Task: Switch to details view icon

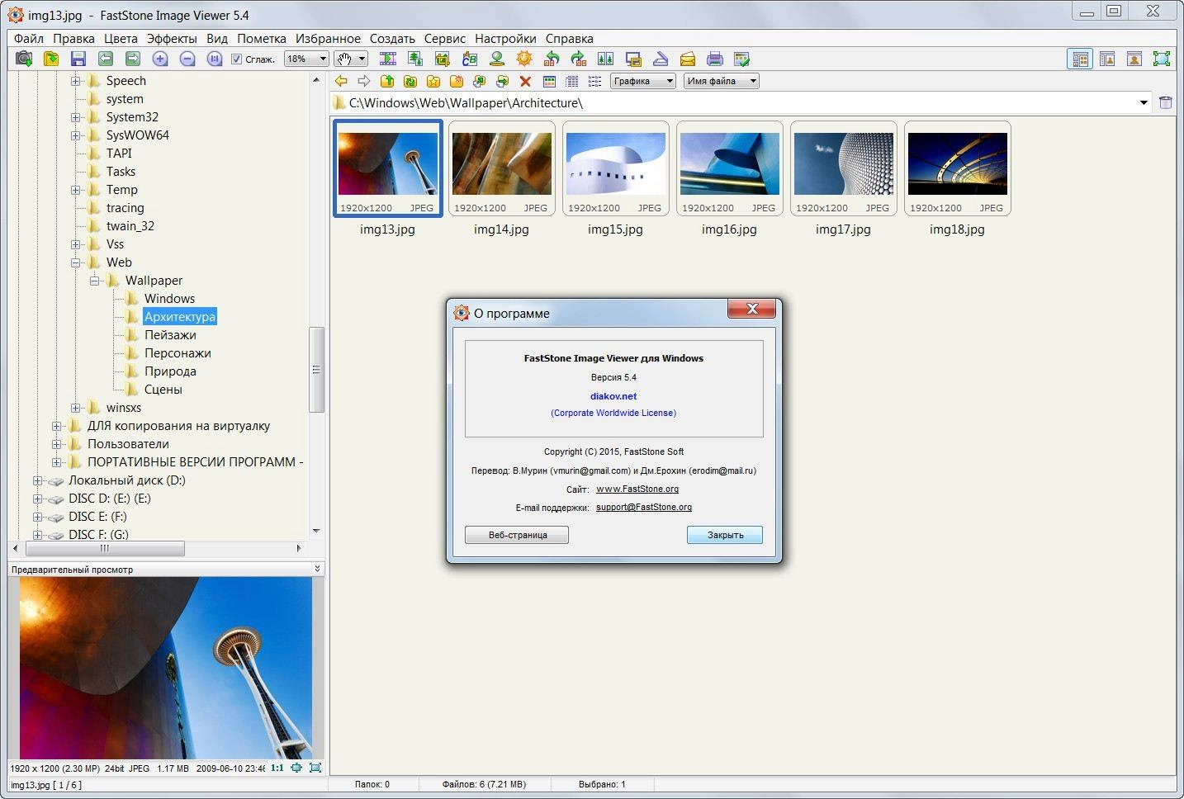Action: point(572,81)
